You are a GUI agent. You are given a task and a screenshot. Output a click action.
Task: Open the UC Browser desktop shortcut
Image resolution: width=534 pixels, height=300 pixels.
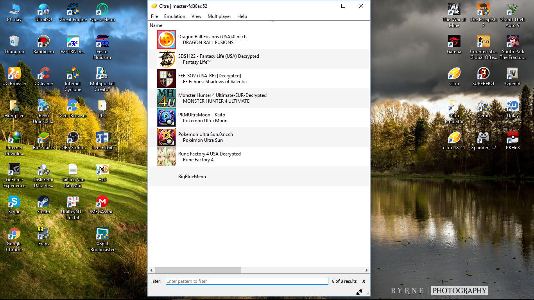tap(14, 77)
